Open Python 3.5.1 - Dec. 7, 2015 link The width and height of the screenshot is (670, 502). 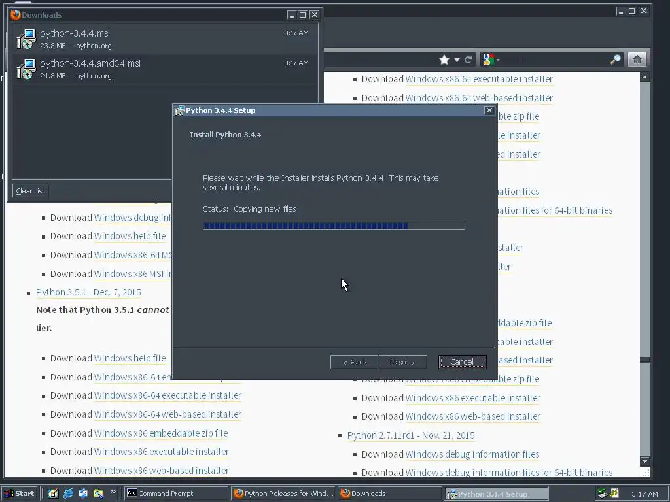[88, 292]
